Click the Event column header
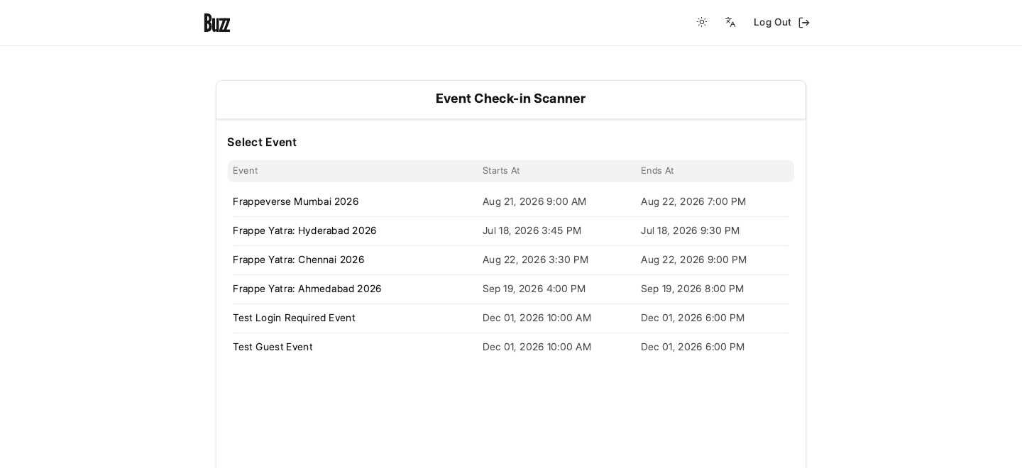Image resolution: width=1022 pixels, height=468 pixels. coord(246,171)
